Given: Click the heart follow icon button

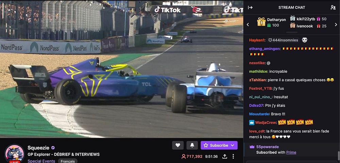Looking at the screenshot, I should click(178, 145).
